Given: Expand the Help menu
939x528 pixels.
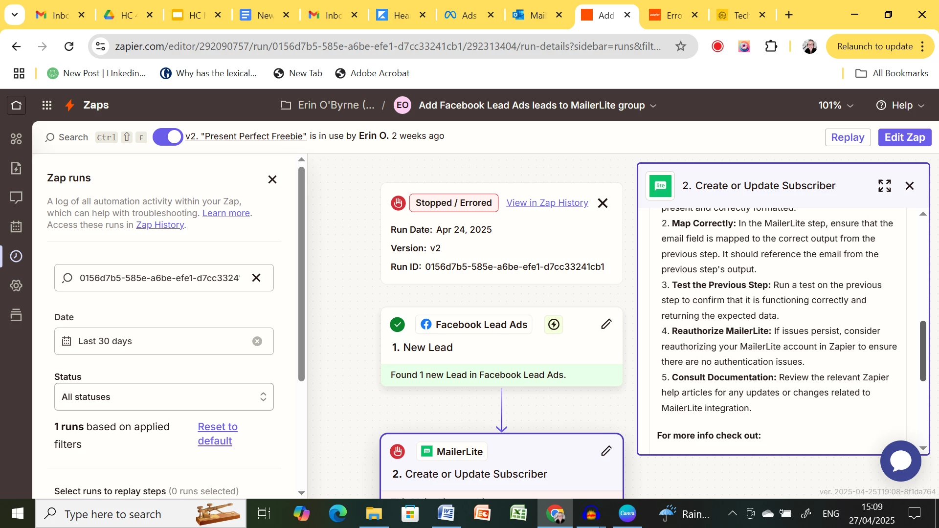Looking at the screenshot, I should [900, 105].
